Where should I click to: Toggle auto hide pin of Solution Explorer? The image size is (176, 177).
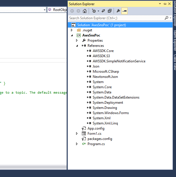[165, 4]
